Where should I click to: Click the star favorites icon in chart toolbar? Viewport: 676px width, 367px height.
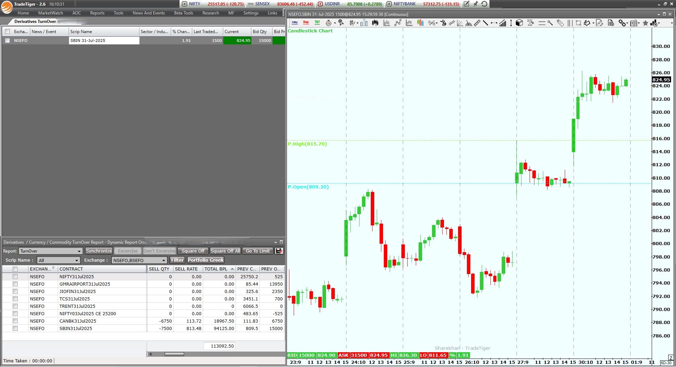tap(645, 23)
